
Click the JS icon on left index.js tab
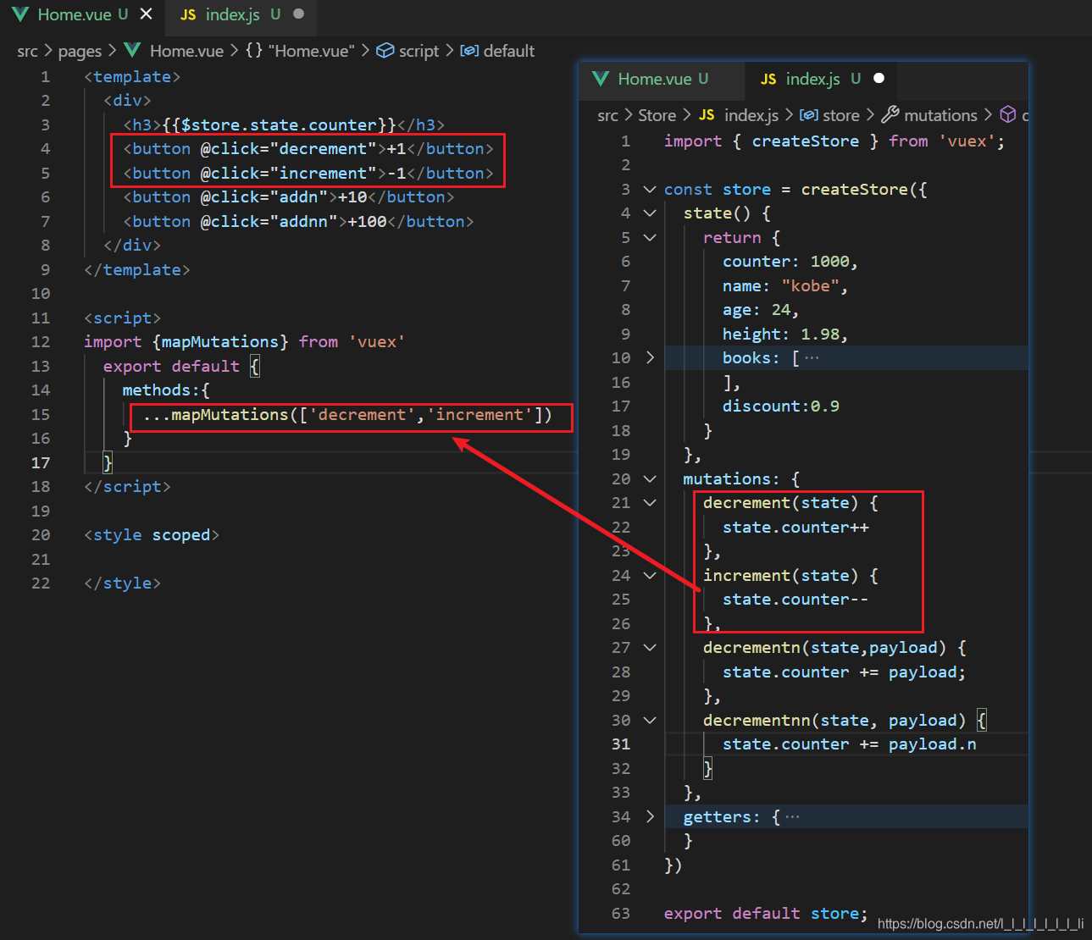pos(188,15)
